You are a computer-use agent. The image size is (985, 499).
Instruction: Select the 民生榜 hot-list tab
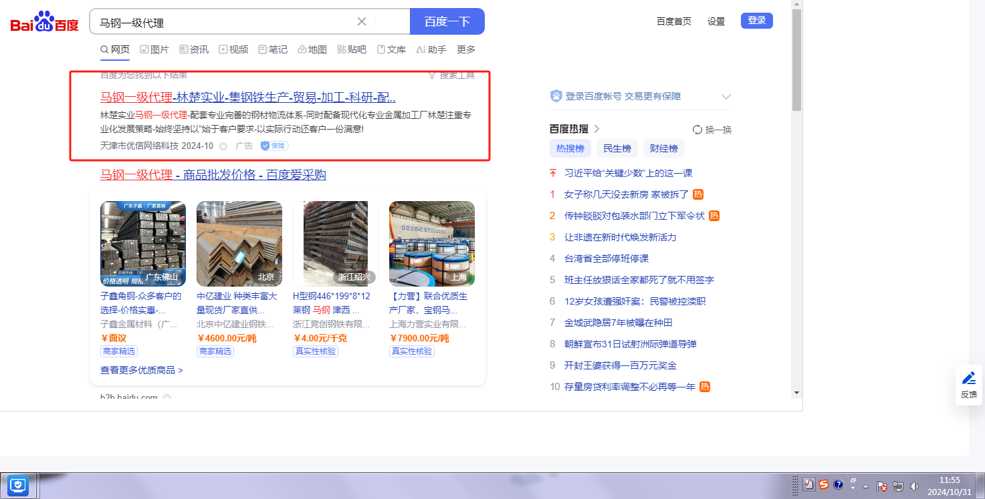[617, 148]
